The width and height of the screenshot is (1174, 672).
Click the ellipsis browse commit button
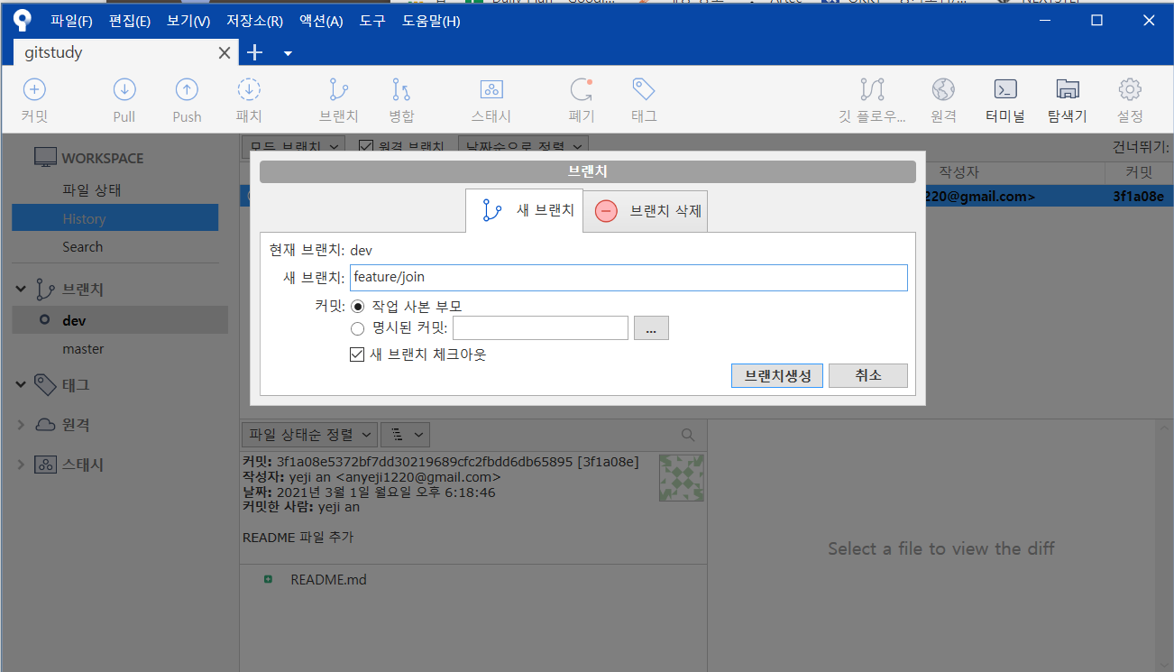(x=651, y=328)
